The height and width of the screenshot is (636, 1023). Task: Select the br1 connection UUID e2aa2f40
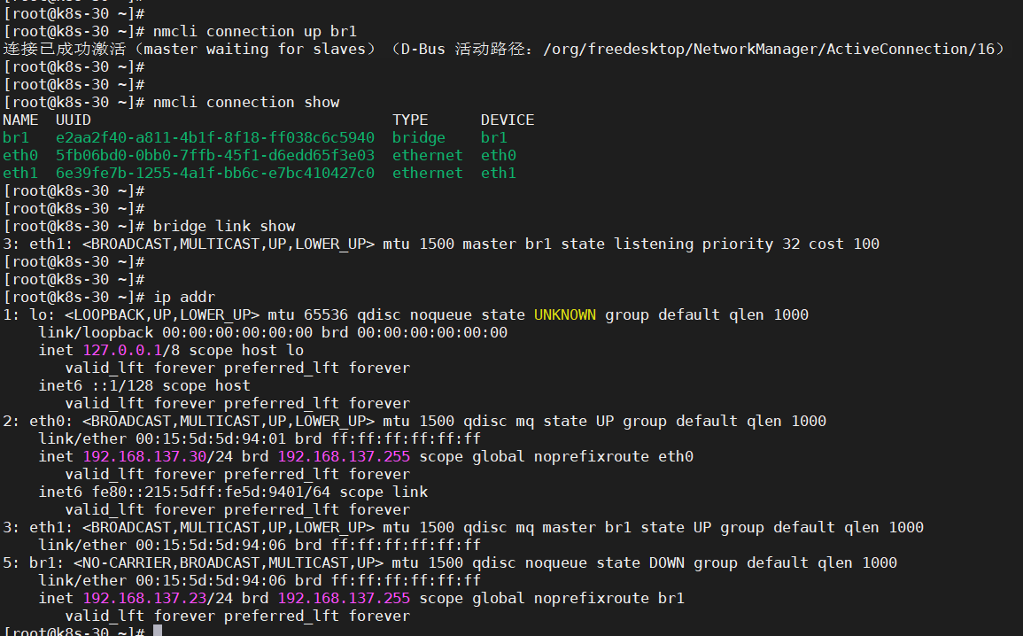(x=214, y=137)
